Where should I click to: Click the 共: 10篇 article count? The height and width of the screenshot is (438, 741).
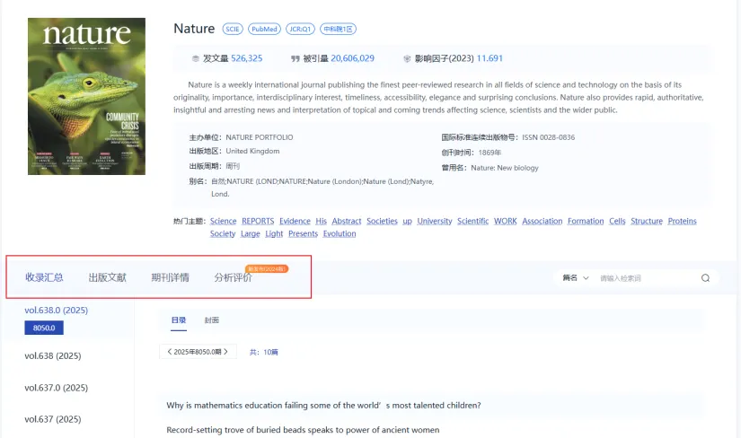[264, 352]
